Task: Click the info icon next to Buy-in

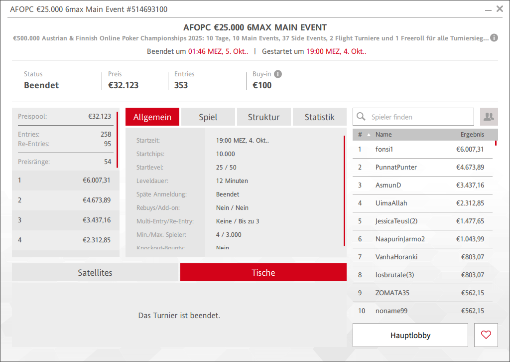Action: pos(278,74)
